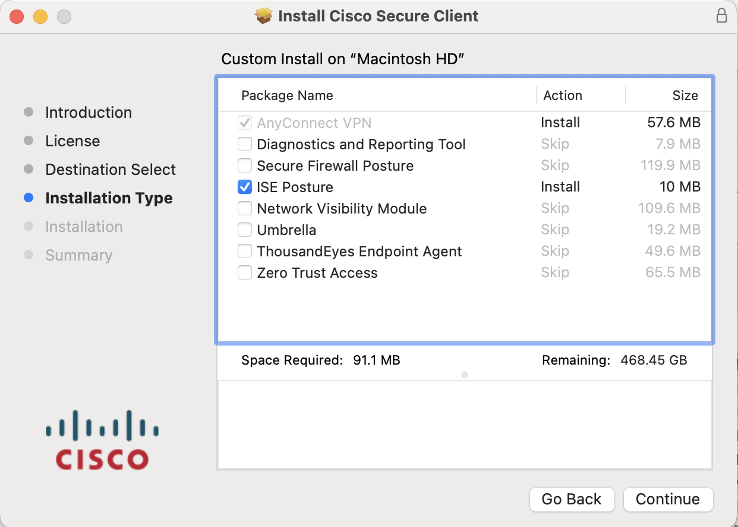This screenshot has width=738, height=527.
Task: Click the dot beside the Introduction step
Action: click(28, 112)
